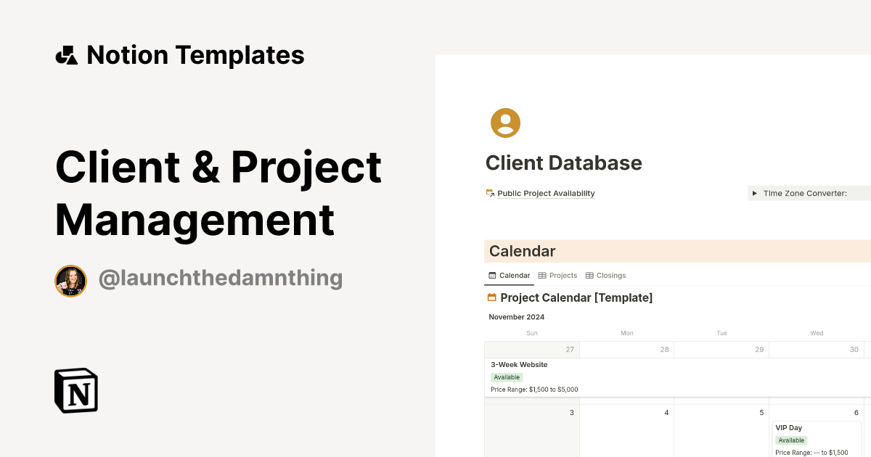Open the Public Project Availability link
871x457 pixels.
[545, 193]
